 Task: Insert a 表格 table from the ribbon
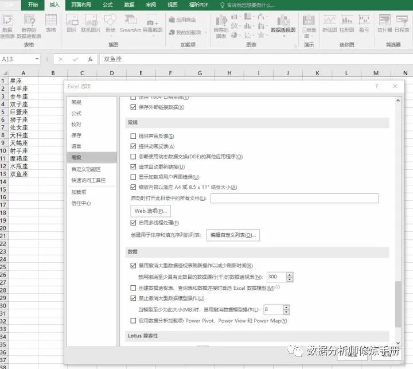[x=51, y=23]
